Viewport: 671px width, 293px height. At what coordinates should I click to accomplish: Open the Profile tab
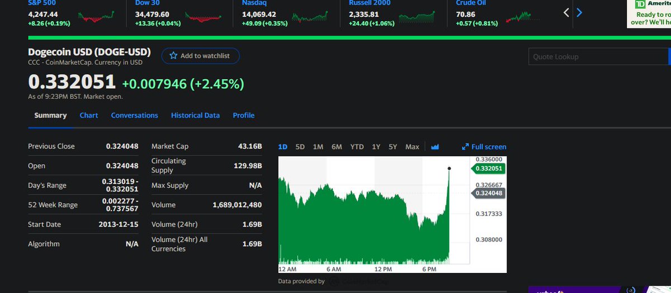click(244, 116)
